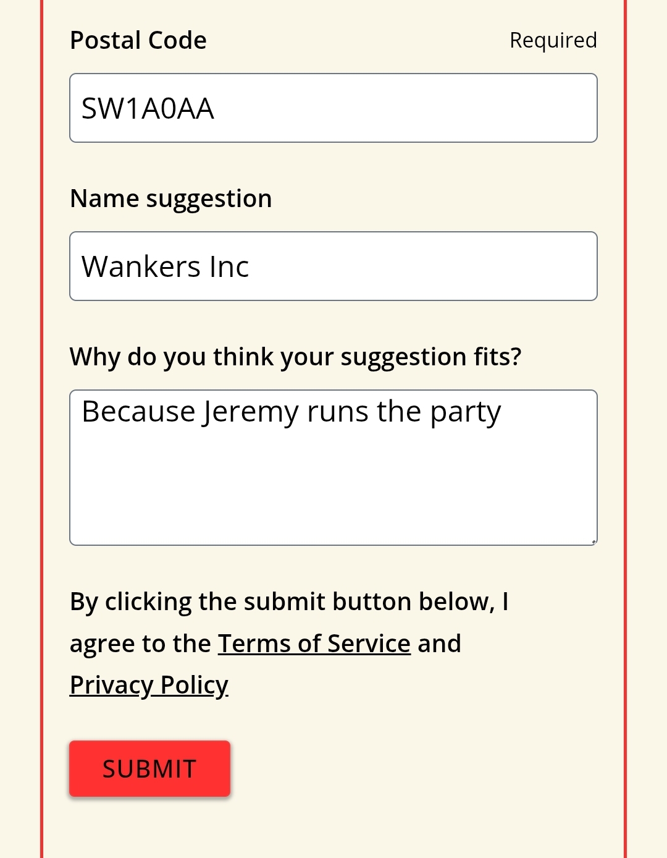Click the "Why do you think" question label
Viewport: 667px width, 858px height.
tap(295, 357)
